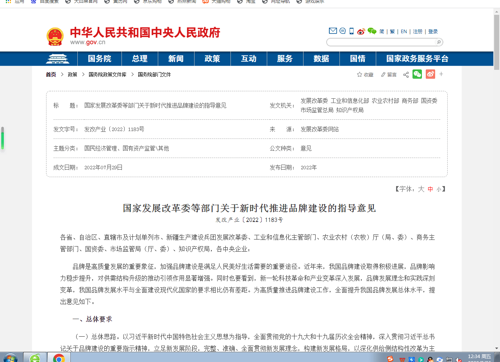Open 国家政务服务平台 in navigation bar
The width and height of the screenshot is (500, 362).
418,59
